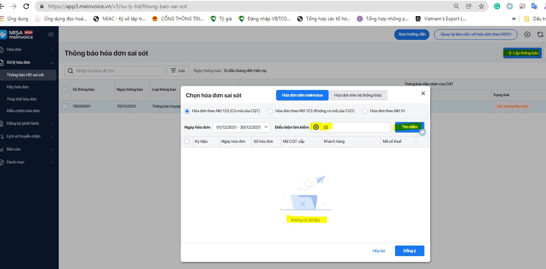Collapse the Xử lý hóa đơn sidebar menu
546x269 pixels.
(52, 63)
